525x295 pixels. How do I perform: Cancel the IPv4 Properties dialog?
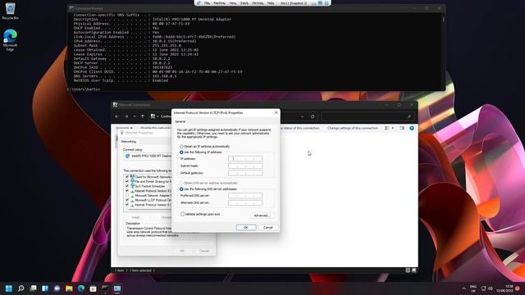coord(268,228)
